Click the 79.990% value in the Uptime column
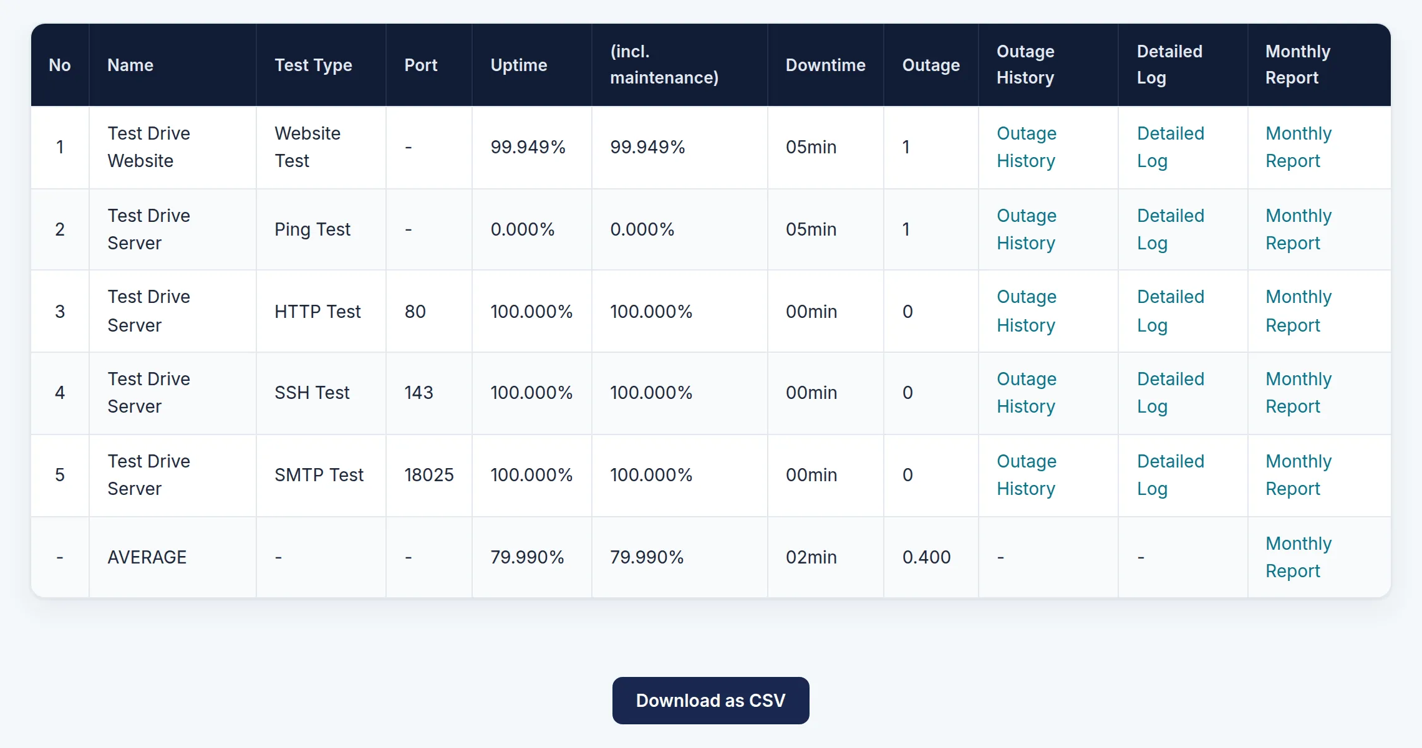Image resolution: width=1422 pixels, height=748 pixels. tap(527, 557)
